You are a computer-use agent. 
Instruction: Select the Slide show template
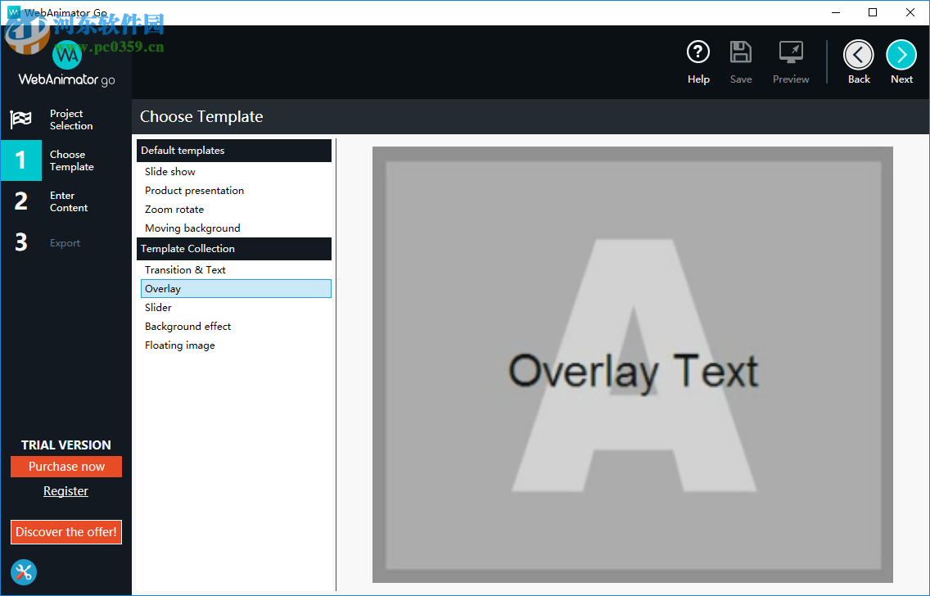pos(234,171)
